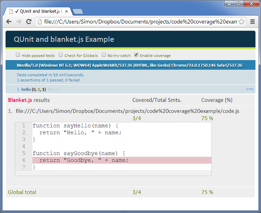The image size is (261, 213).
Task: Go forward with the browser forward arrow
Action: [19, 22]
